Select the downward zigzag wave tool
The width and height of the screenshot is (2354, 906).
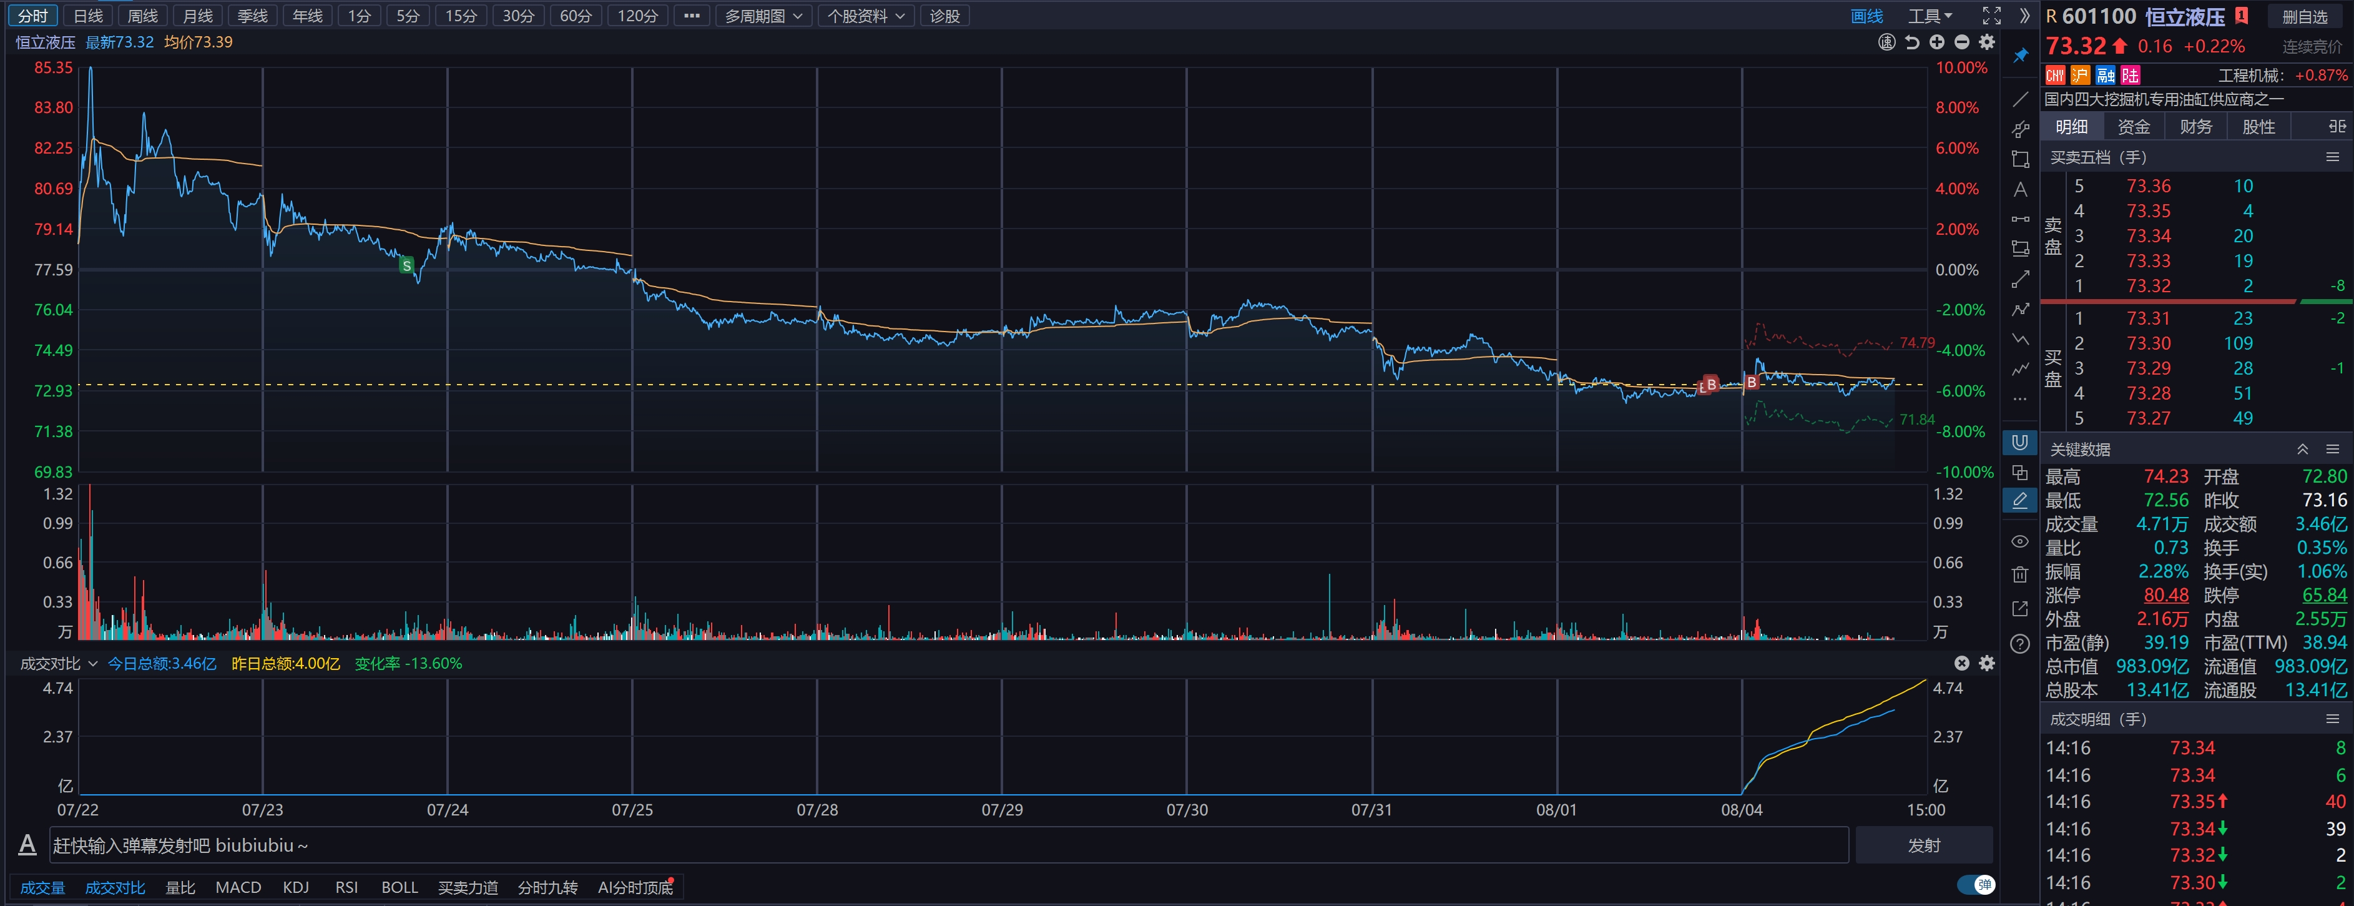[2021, 339]
